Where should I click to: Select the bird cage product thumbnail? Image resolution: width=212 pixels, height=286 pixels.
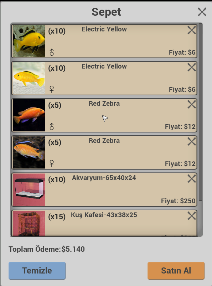coord(29,224)
